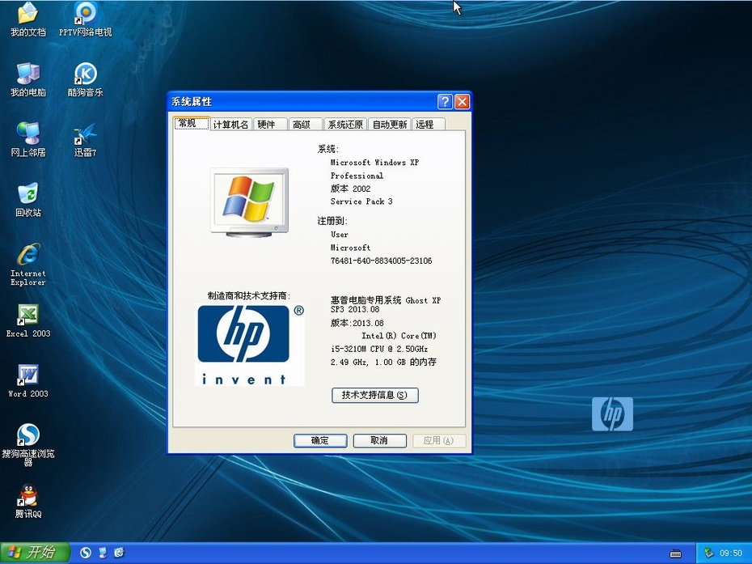
Task: Close the 系统属性 dialog with the X
Action: (x=462, y=101)
